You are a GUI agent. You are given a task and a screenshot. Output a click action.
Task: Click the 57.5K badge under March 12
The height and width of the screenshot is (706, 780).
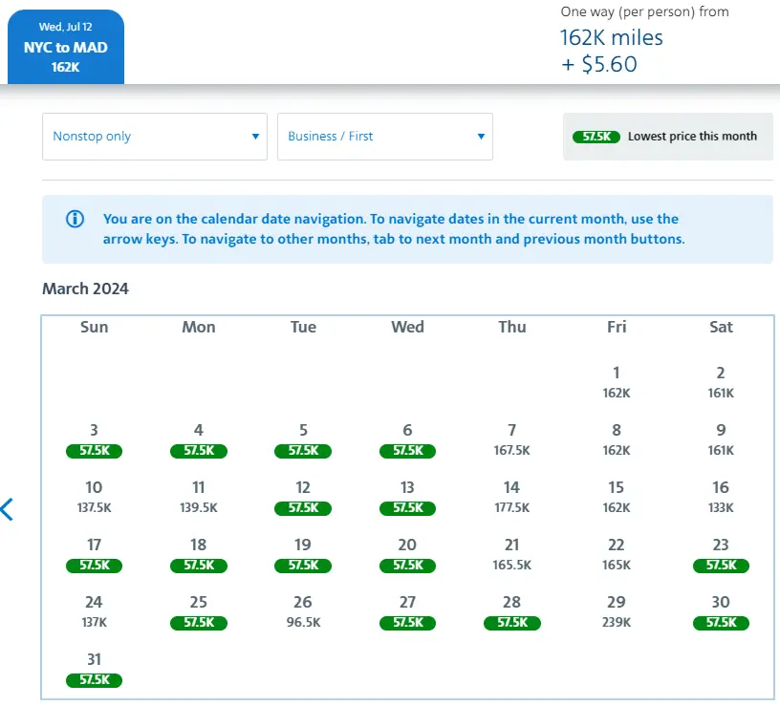303,508
